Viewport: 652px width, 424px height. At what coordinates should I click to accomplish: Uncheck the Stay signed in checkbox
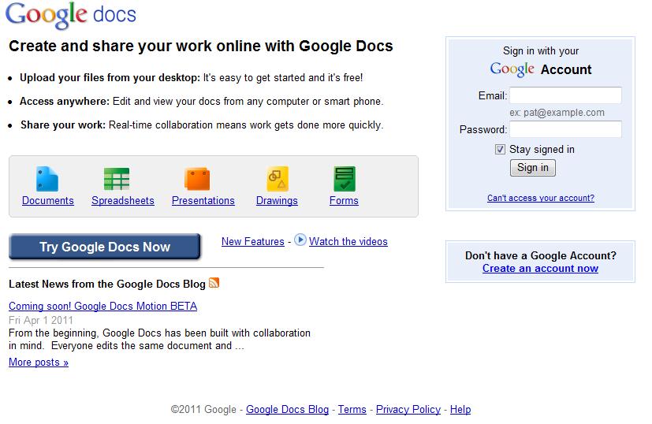click(500, 149)
